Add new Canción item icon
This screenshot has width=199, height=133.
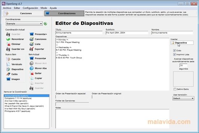(8, 59)
